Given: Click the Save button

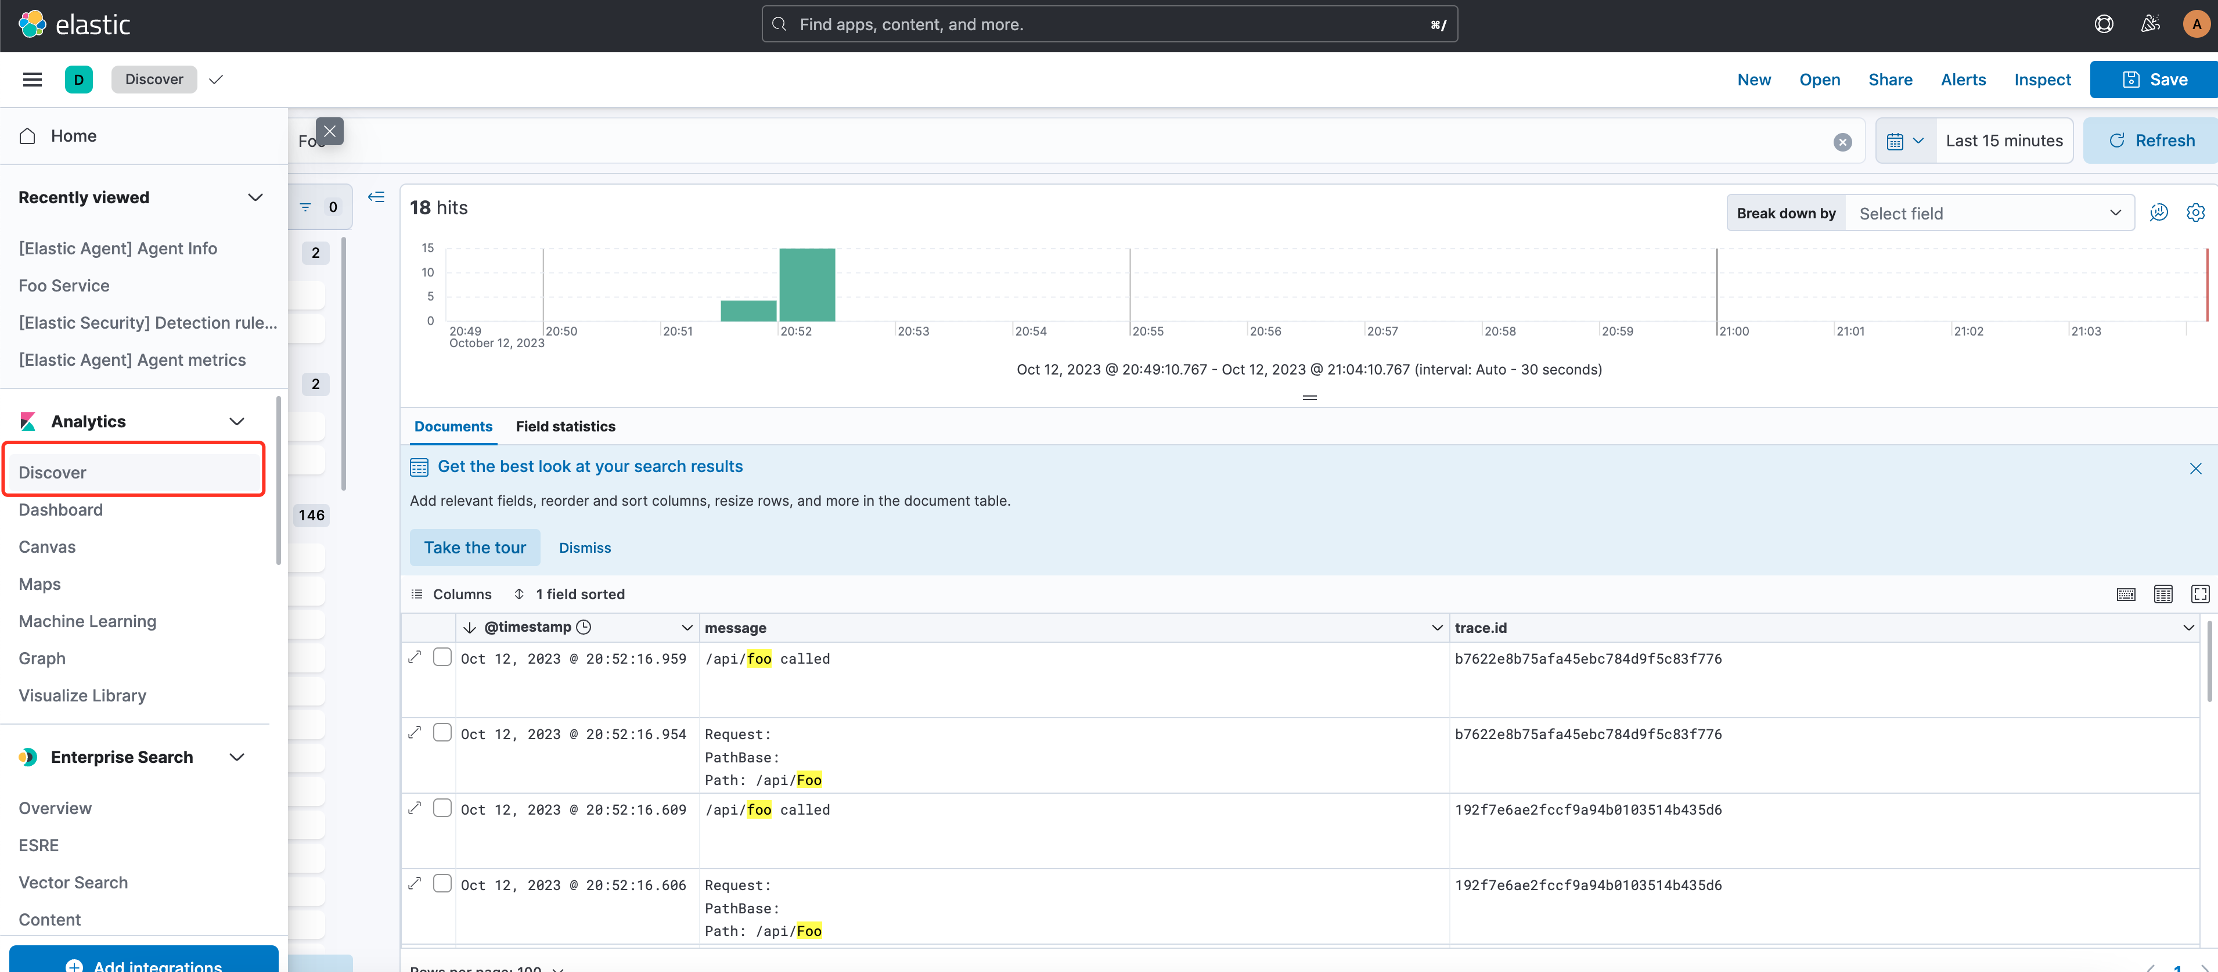Looking at the screenshot, I should pos(2154,79).
